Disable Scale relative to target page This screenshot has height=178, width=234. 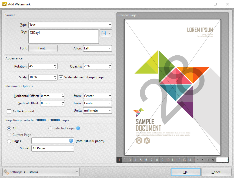click(x=61, y=77)
